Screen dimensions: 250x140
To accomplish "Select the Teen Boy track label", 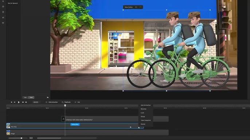I will click(x=14, y=127).
